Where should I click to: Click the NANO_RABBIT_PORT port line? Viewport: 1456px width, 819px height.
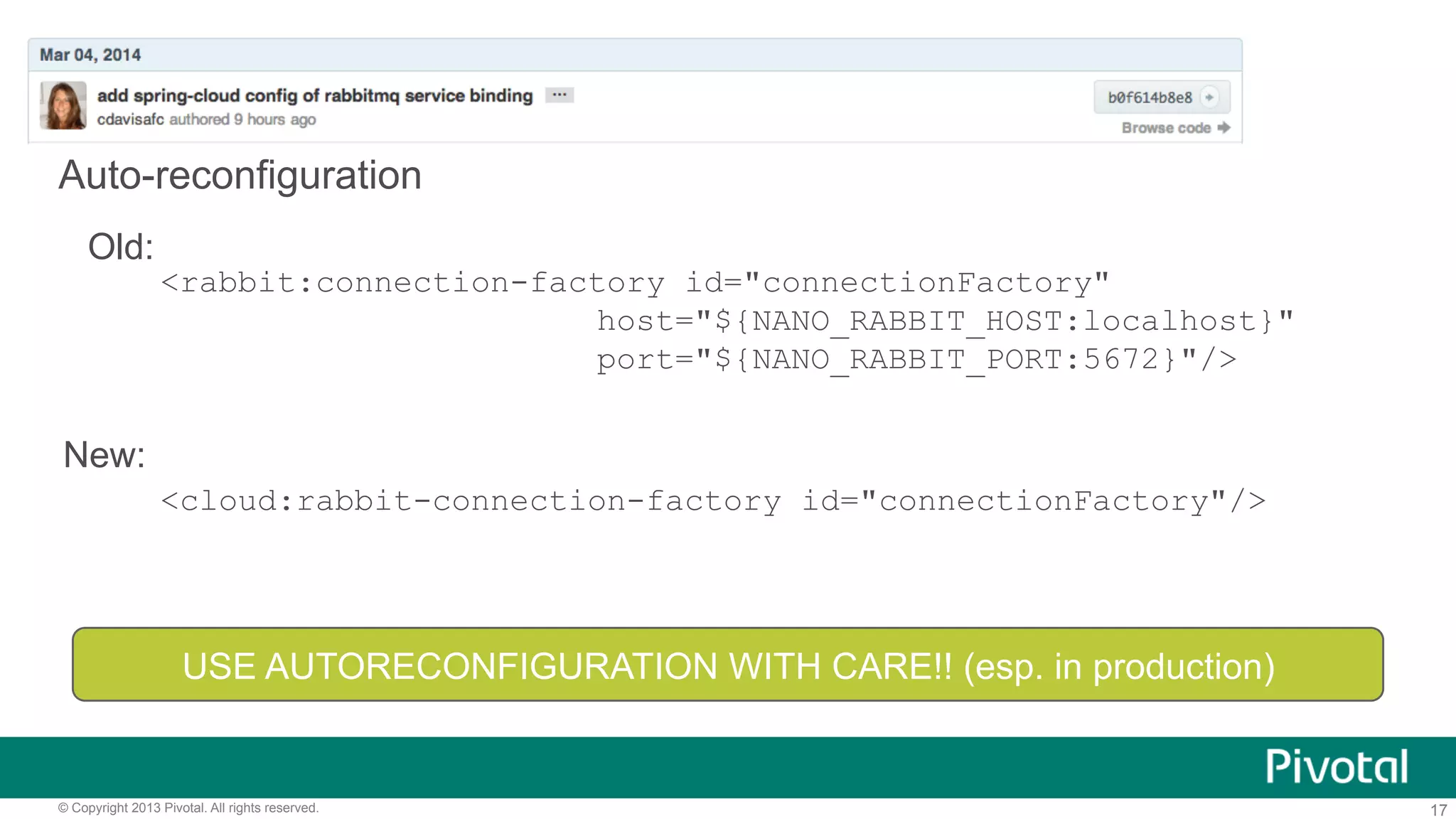click(916, 360)
